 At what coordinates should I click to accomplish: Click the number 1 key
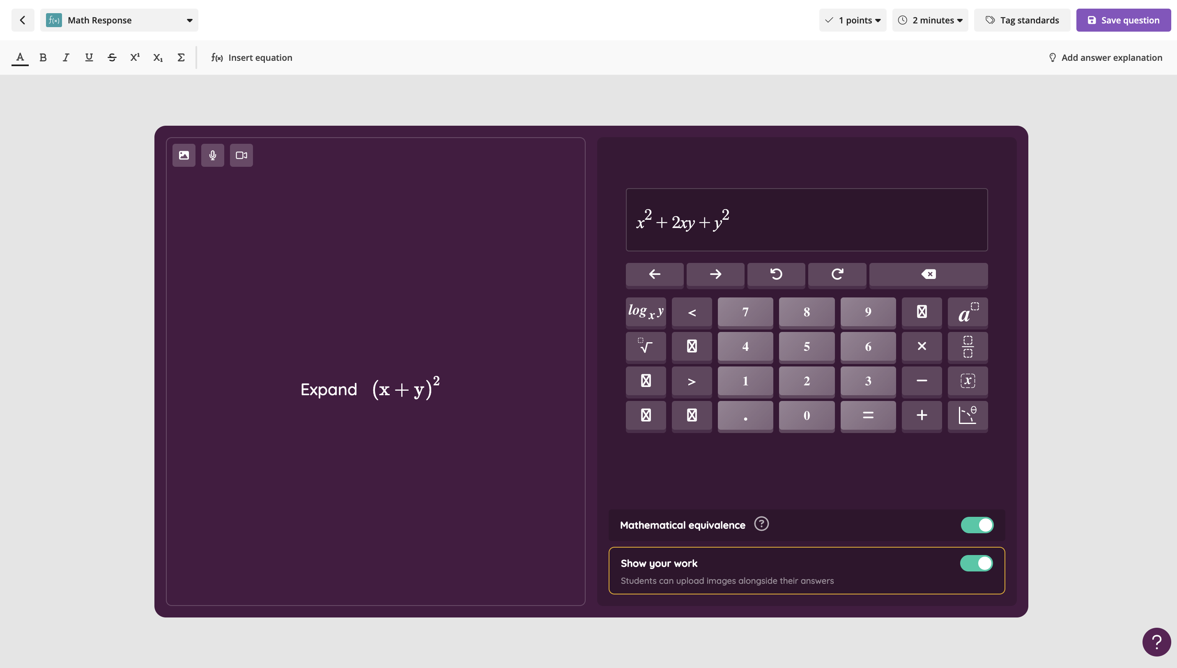(x=745, y=381)
